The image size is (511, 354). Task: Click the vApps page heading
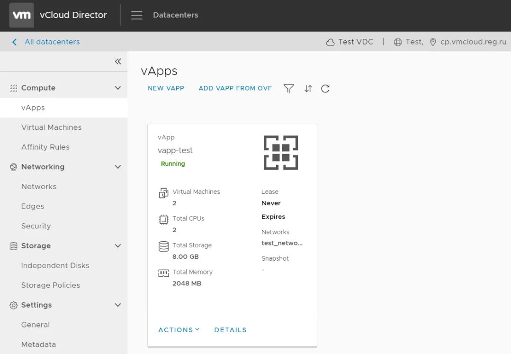coord(159,71)
